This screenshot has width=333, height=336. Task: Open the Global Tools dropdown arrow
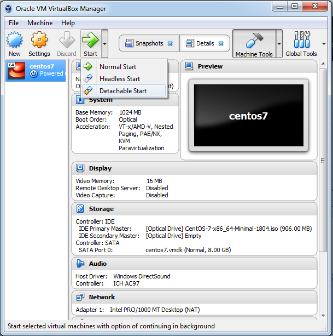pos(324,44)
